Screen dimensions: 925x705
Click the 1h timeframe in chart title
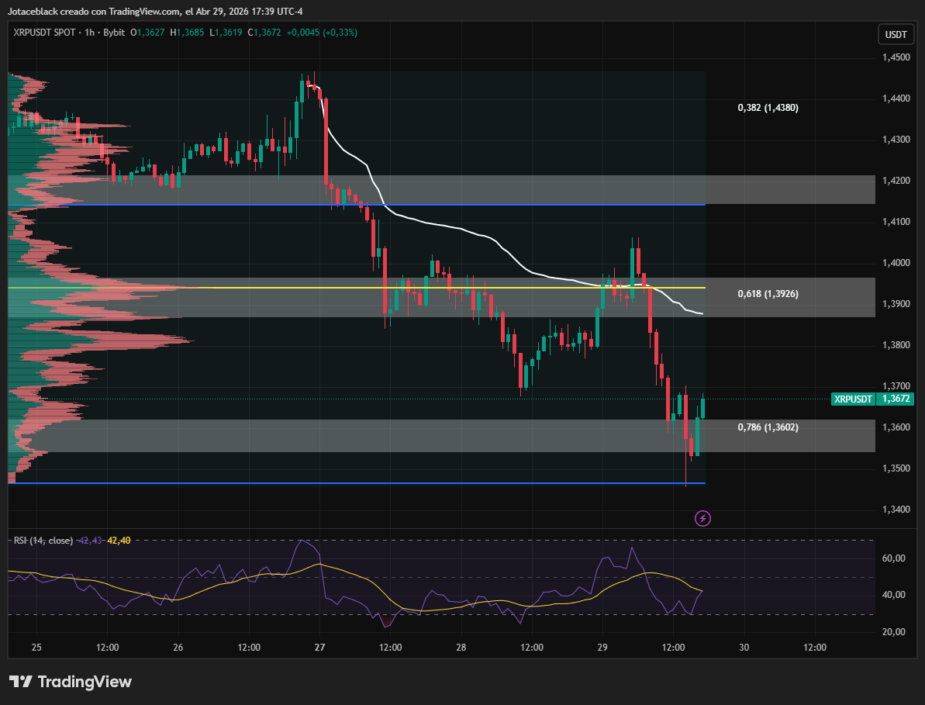coord(90,33)
